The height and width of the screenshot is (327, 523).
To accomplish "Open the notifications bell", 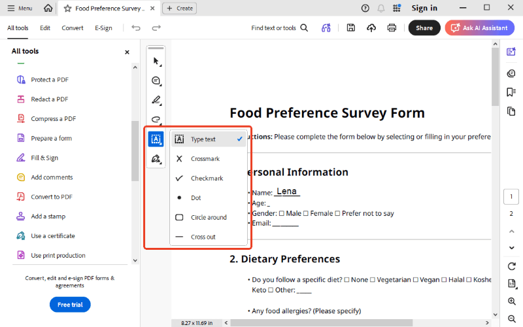I will pyautogui.click(x=381, y=9).
